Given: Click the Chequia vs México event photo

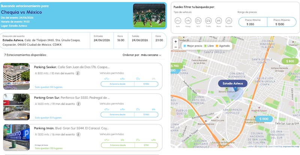Looking at the screenshot, I should point(149,15).
